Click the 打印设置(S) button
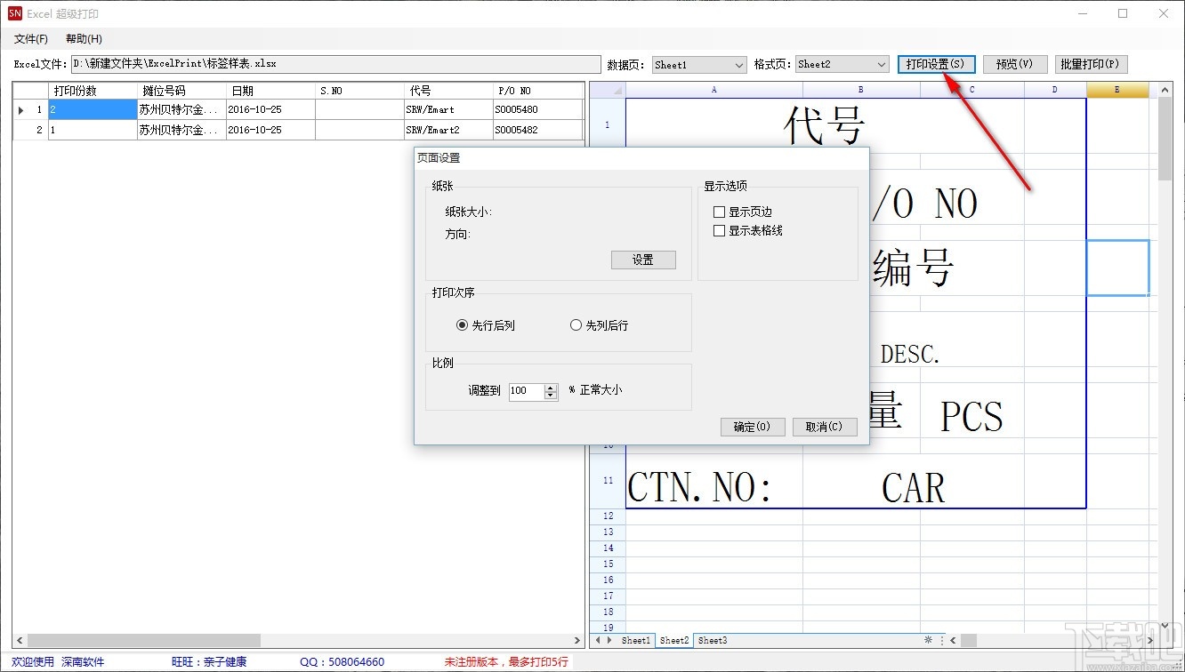The width and height of the screenshot is (1185, 672). pos(937,64)
